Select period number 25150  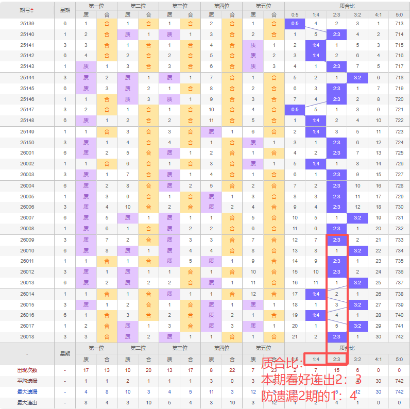(x=27, y=142)
